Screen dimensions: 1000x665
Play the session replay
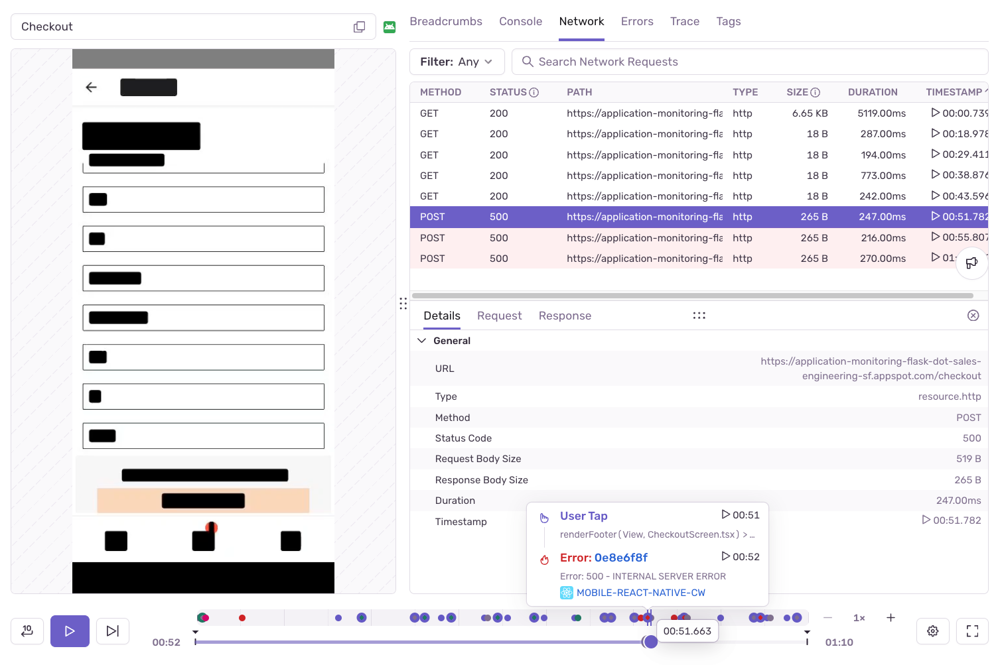[70, 631]
